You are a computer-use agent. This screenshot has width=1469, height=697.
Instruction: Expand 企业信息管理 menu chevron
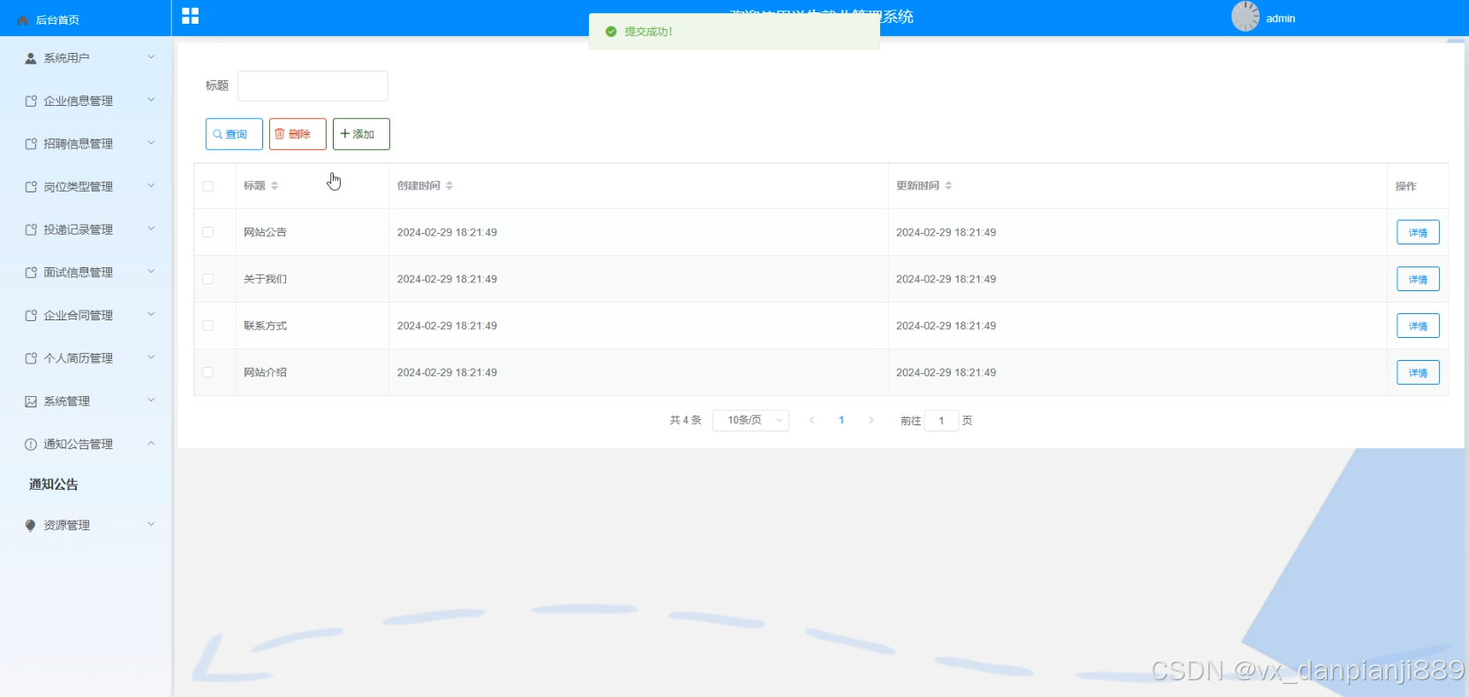(x=151, y=100)
